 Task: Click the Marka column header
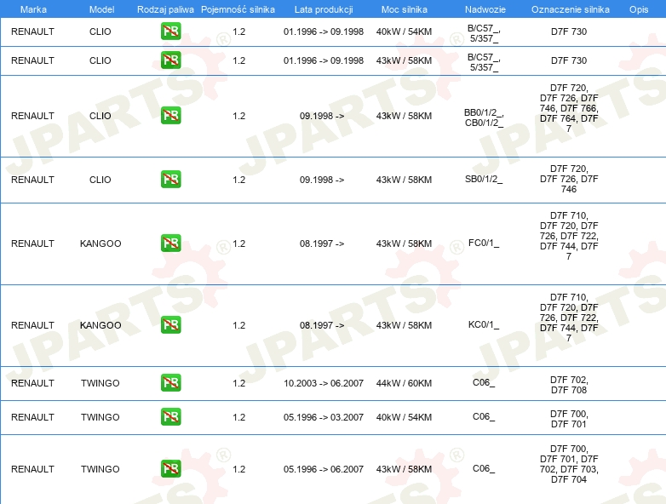pos(33,9)
